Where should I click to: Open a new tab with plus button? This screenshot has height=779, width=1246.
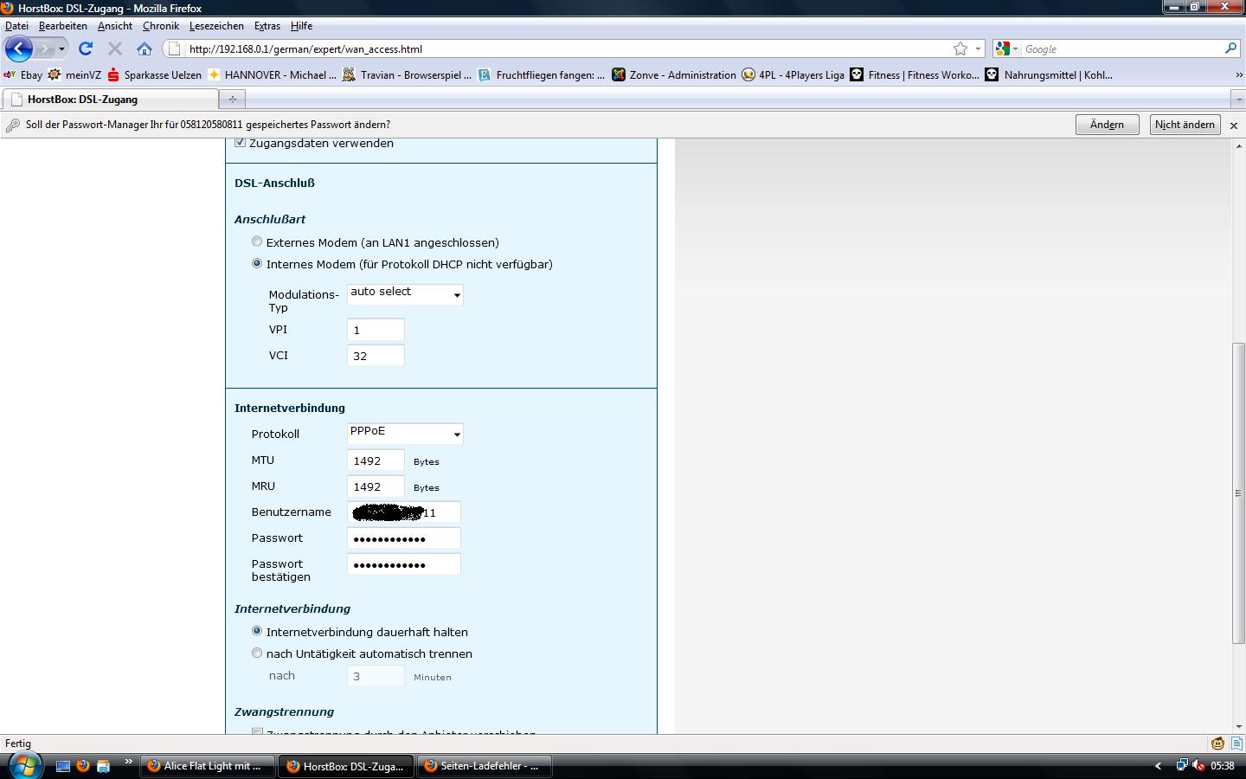tap(232, 100)
